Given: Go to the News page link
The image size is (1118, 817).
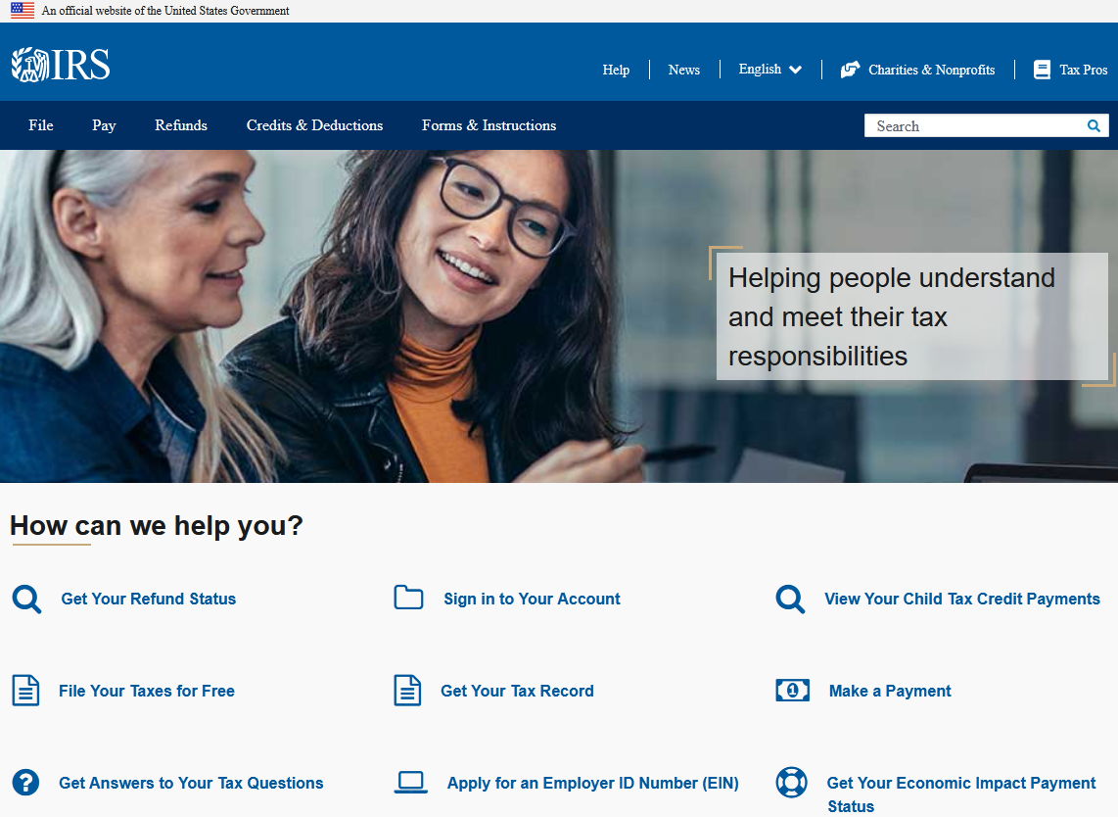Looking at the screenshot, I should pyautogui.click(x=683, y=70).
